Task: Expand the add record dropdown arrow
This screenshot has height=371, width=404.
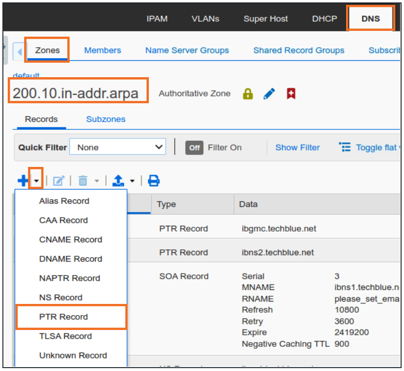Action: coord(36,181)
